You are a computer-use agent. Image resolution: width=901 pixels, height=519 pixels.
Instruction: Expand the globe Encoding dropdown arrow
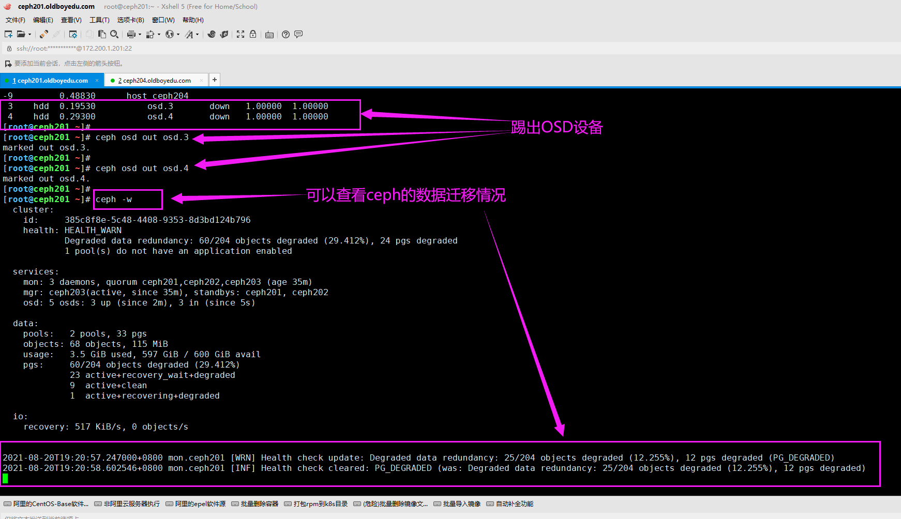[x=178, y=35]
